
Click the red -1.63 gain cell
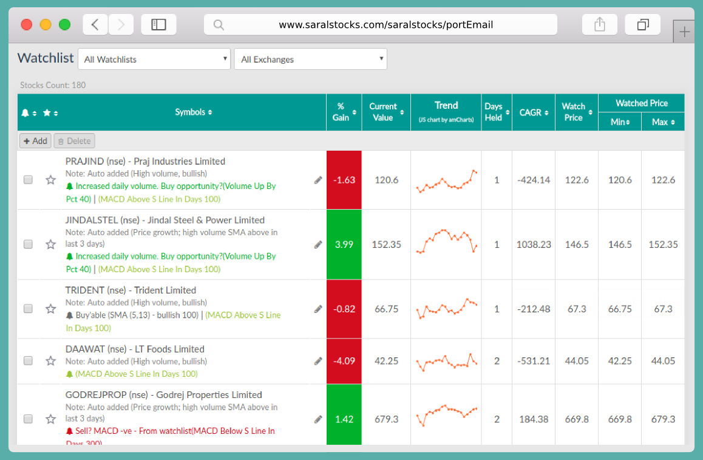tap(344, 180)
